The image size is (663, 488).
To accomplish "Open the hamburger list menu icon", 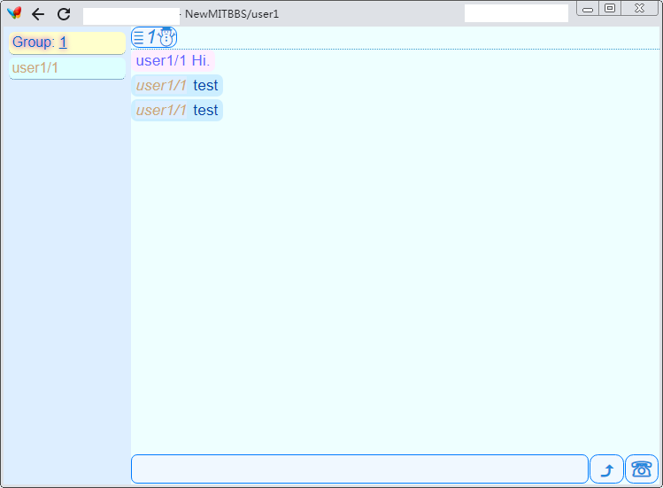I will [139, 37].
